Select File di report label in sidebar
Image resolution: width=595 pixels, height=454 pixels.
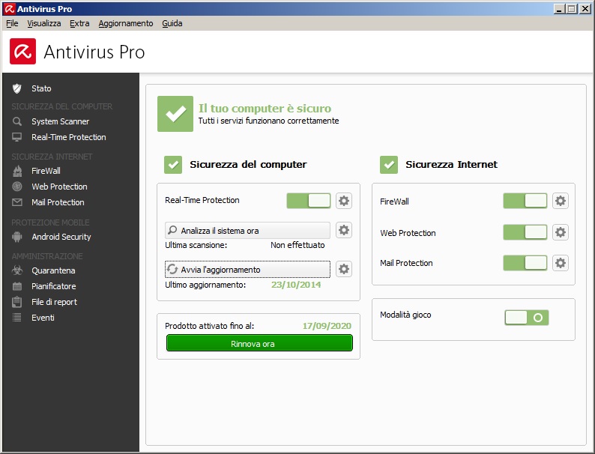54,302
